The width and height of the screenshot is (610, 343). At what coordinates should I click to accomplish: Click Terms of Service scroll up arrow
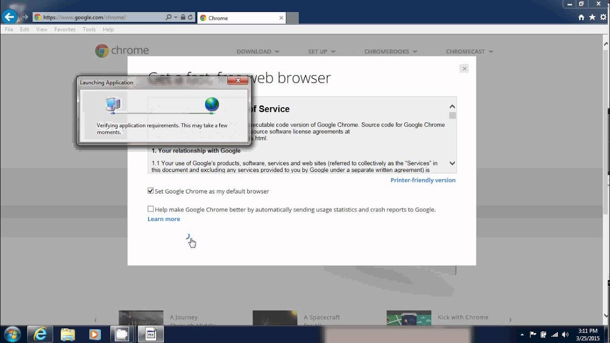452,107
